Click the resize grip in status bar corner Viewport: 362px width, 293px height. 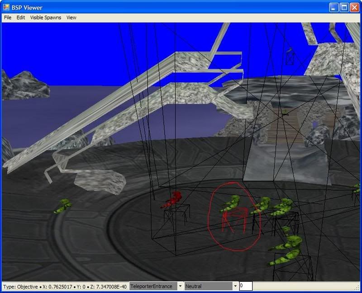pyautogui.click(x=357, y=288)
